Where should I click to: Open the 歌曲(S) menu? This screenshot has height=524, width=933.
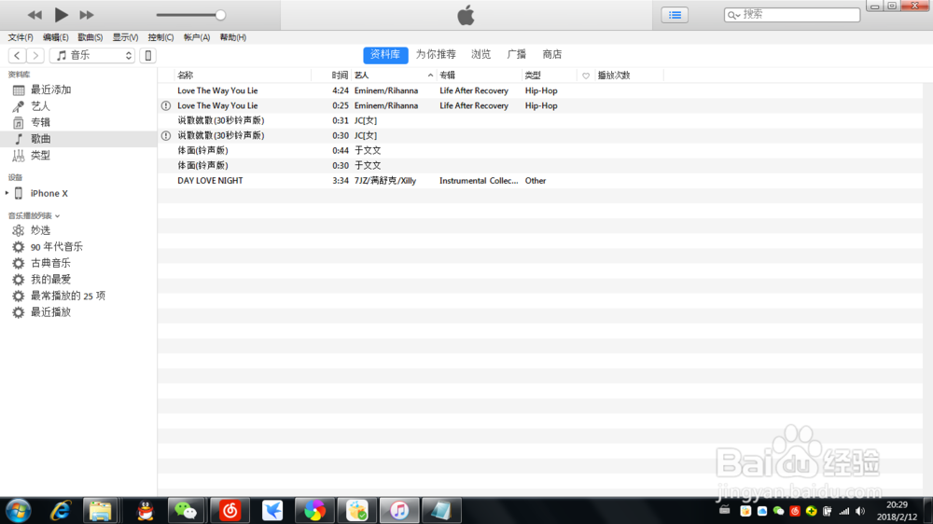point(90,37)
